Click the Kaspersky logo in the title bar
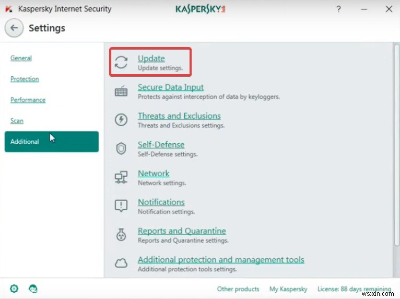The width and height of the screenshot is (400, 299). tap(200, 9)
